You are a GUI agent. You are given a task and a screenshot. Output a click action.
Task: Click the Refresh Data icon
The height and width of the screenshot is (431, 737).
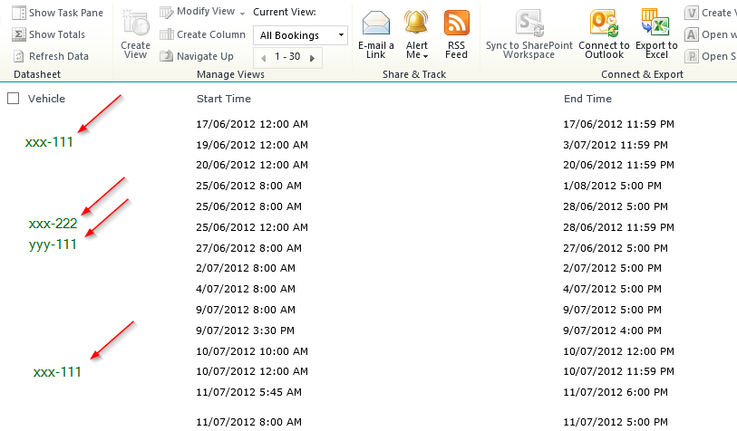tap(19, 56)
